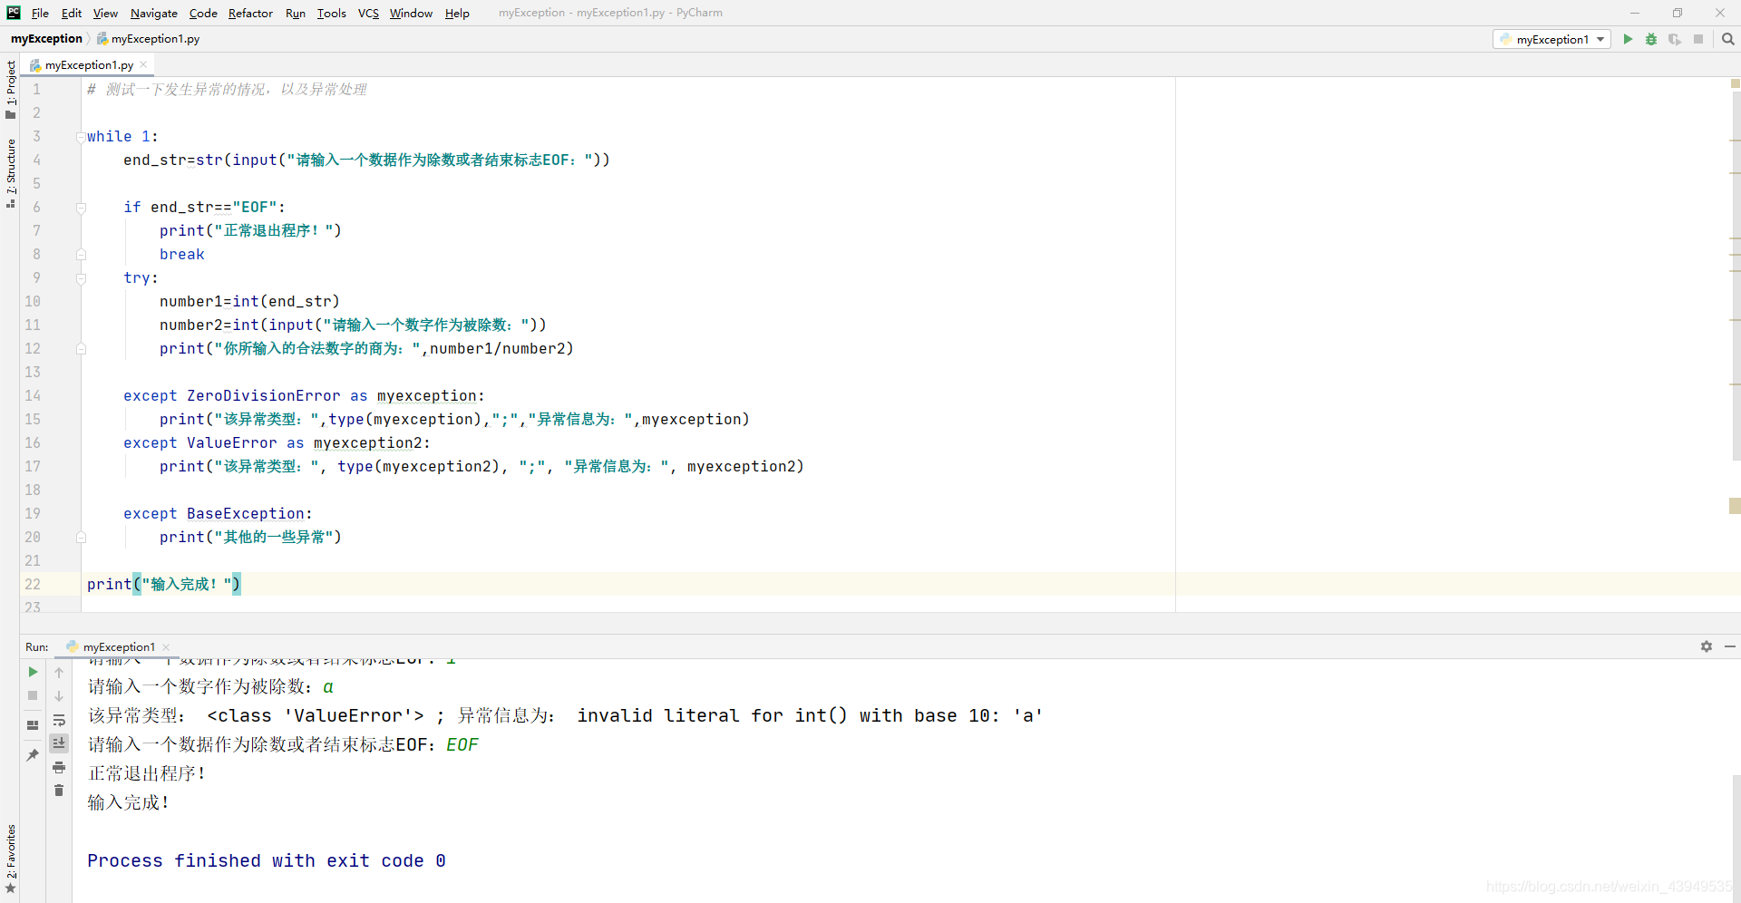
Task: Go down the stack trace in console
Action: click(x=59, y=696)
